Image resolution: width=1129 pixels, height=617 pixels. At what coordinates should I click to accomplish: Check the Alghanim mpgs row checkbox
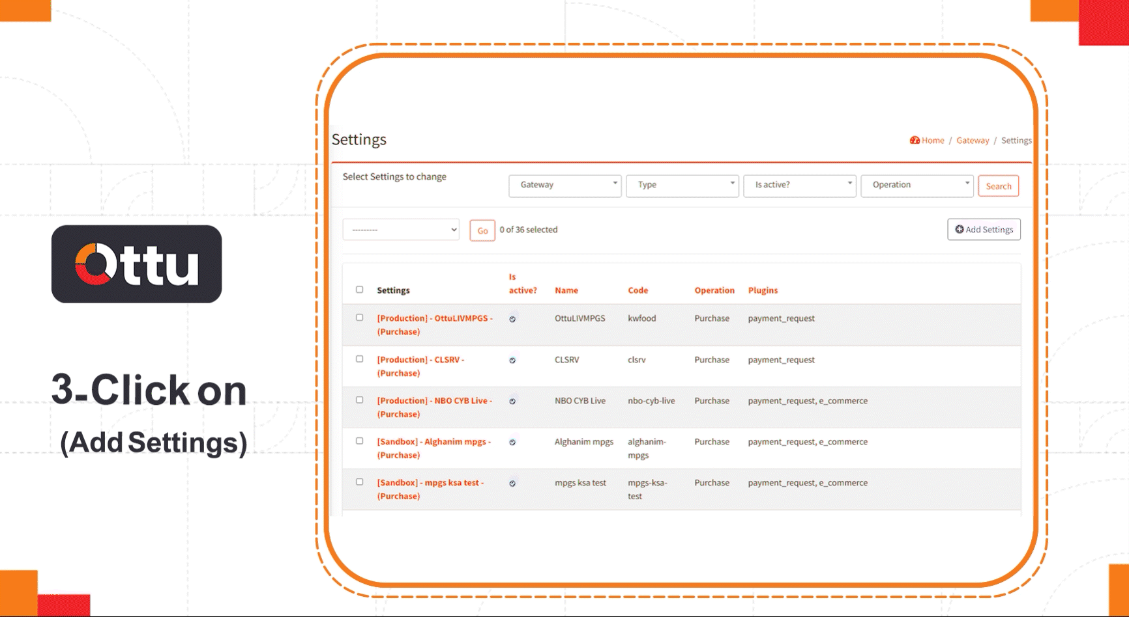359,441
